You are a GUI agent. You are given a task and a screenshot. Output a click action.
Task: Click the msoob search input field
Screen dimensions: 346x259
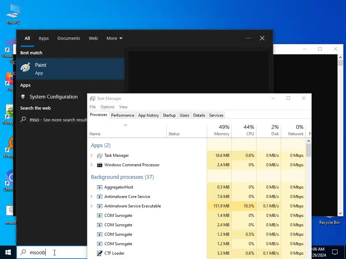coord(52,252)
